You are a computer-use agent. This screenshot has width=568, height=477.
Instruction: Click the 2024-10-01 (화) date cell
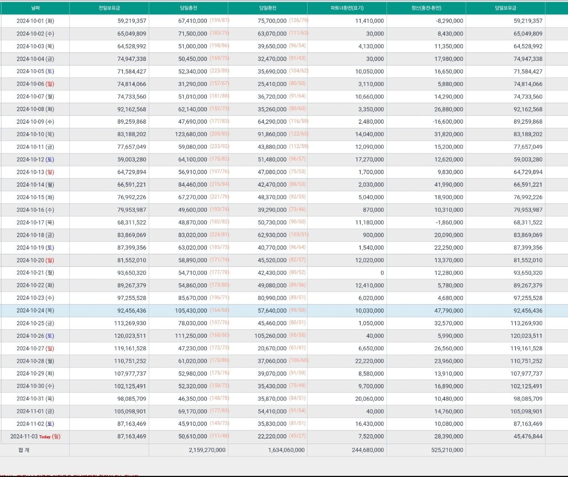pos(35,21)
